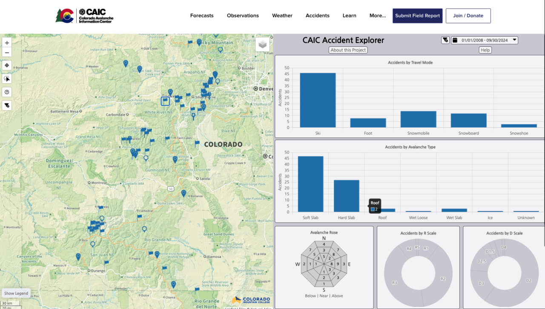This screenshot has height=309, width=545.
Task: Open the Forecasts menu item
Action: (201, 15)
